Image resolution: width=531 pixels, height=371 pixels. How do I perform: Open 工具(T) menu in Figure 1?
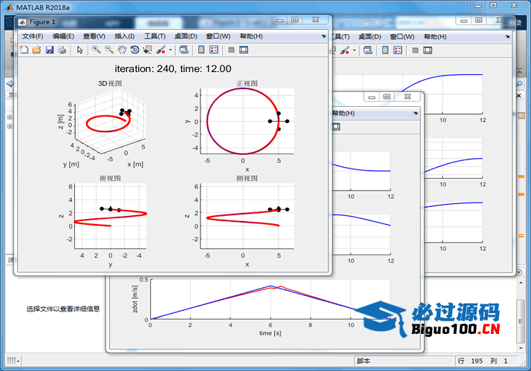tap(154, 36)
